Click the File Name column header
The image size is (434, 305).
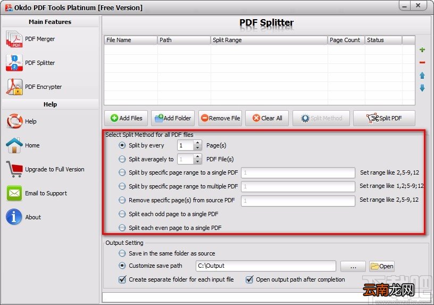131,40
